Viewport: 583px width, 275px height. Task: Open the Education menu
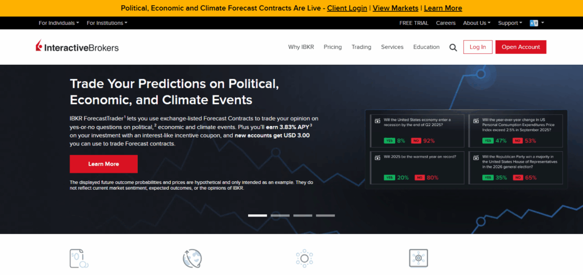426,47
